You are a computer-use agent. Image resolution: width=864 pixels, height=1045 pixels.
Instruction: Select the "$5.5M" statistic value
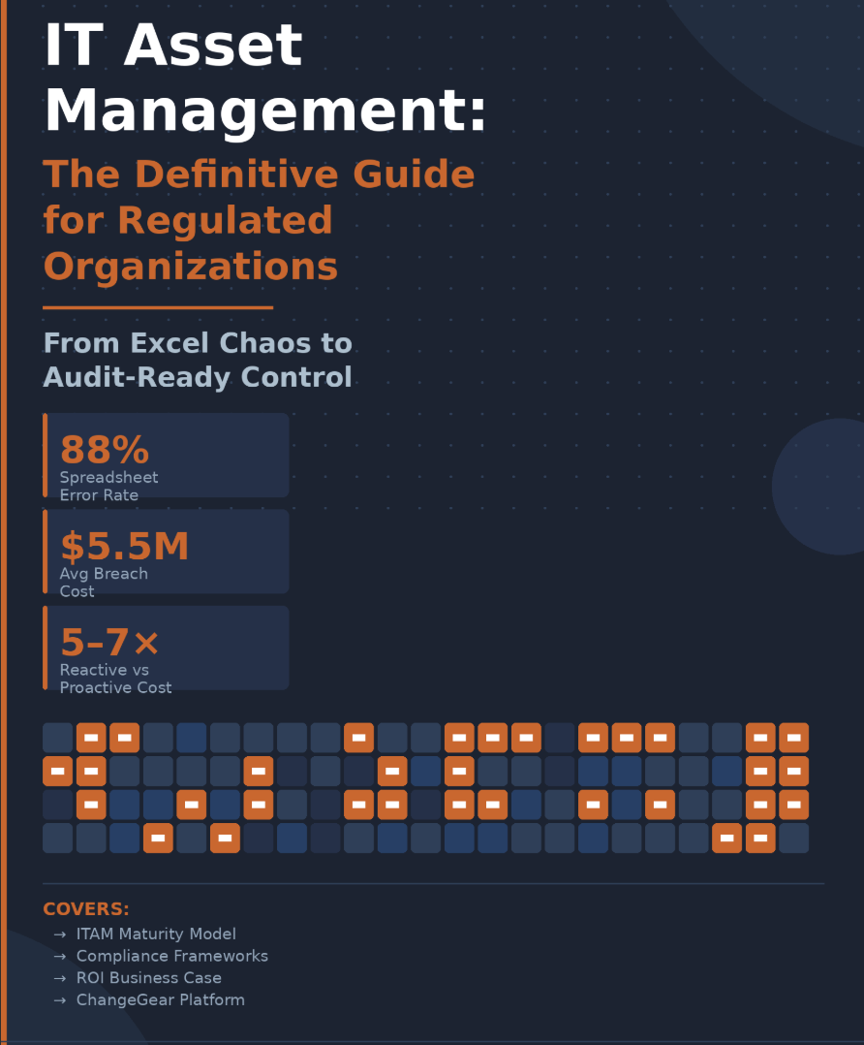click(125, 546)
